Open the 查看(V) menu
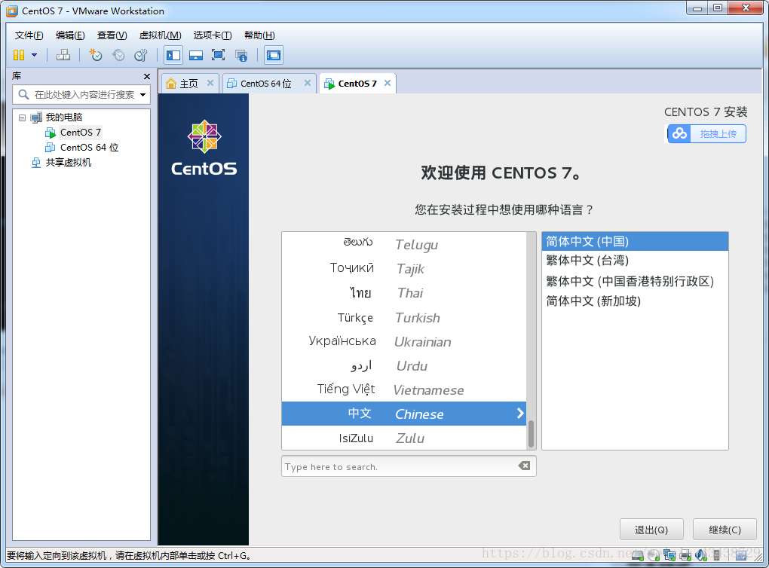 click(112, 35)
